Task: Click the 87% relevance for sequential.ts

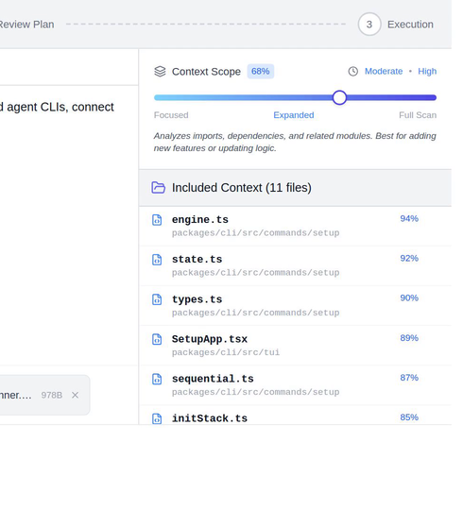Action: click(x=409, y=378)
